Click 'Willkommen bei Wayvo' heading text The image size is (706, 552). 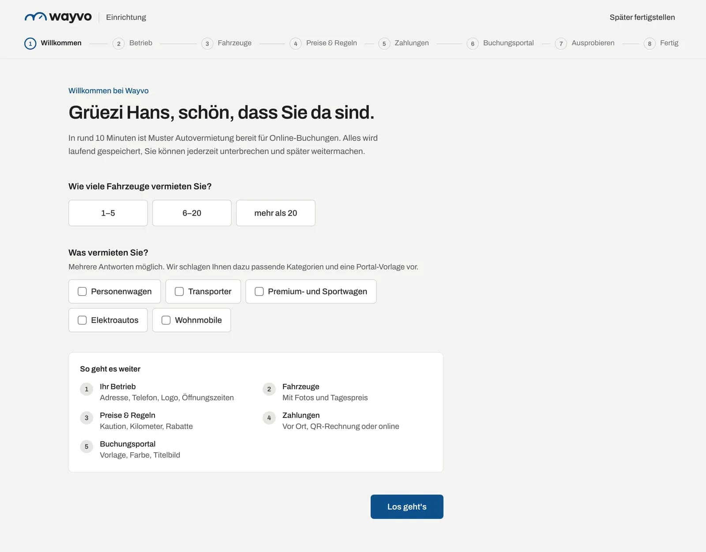pyautogui.click(x=109, y=91)
